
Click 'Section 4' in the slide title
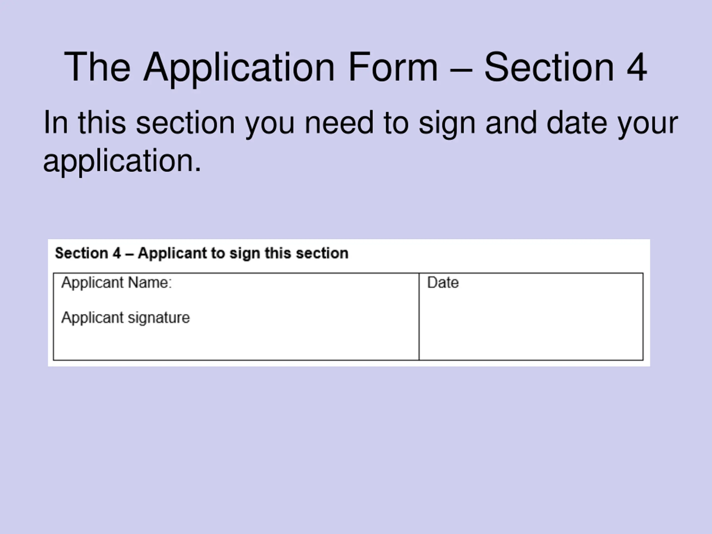[x=565, y=67]
